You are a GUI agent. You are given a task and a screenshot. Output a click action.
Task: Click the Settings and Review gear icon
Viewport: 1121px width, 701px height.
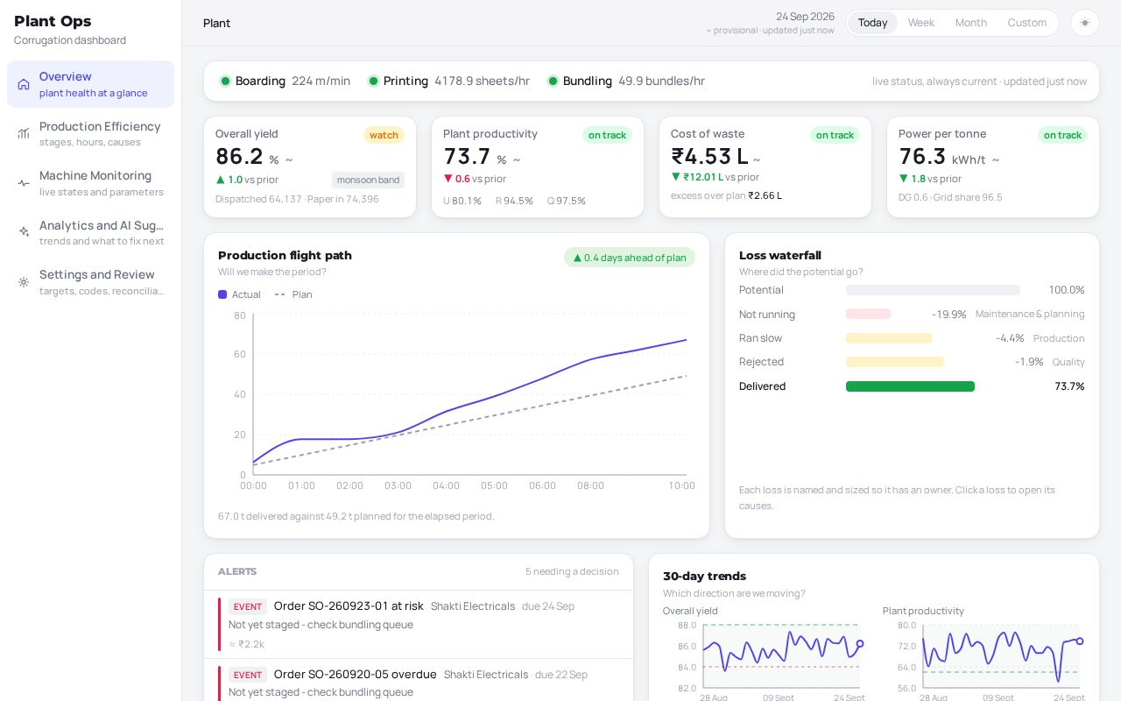(x=24, y=282)
